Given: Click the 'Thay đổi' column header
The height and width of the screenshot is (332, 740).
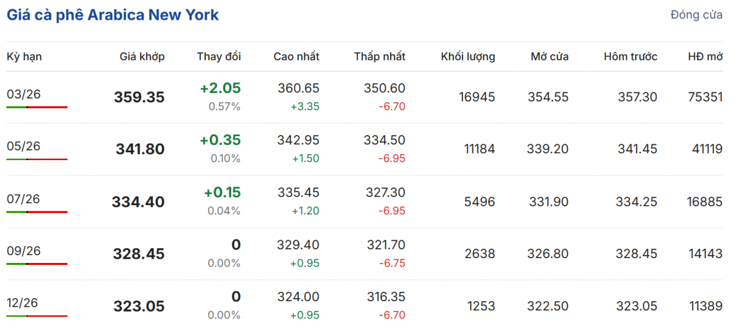Looking at the screenshot, I should click(x=219, y=57).
